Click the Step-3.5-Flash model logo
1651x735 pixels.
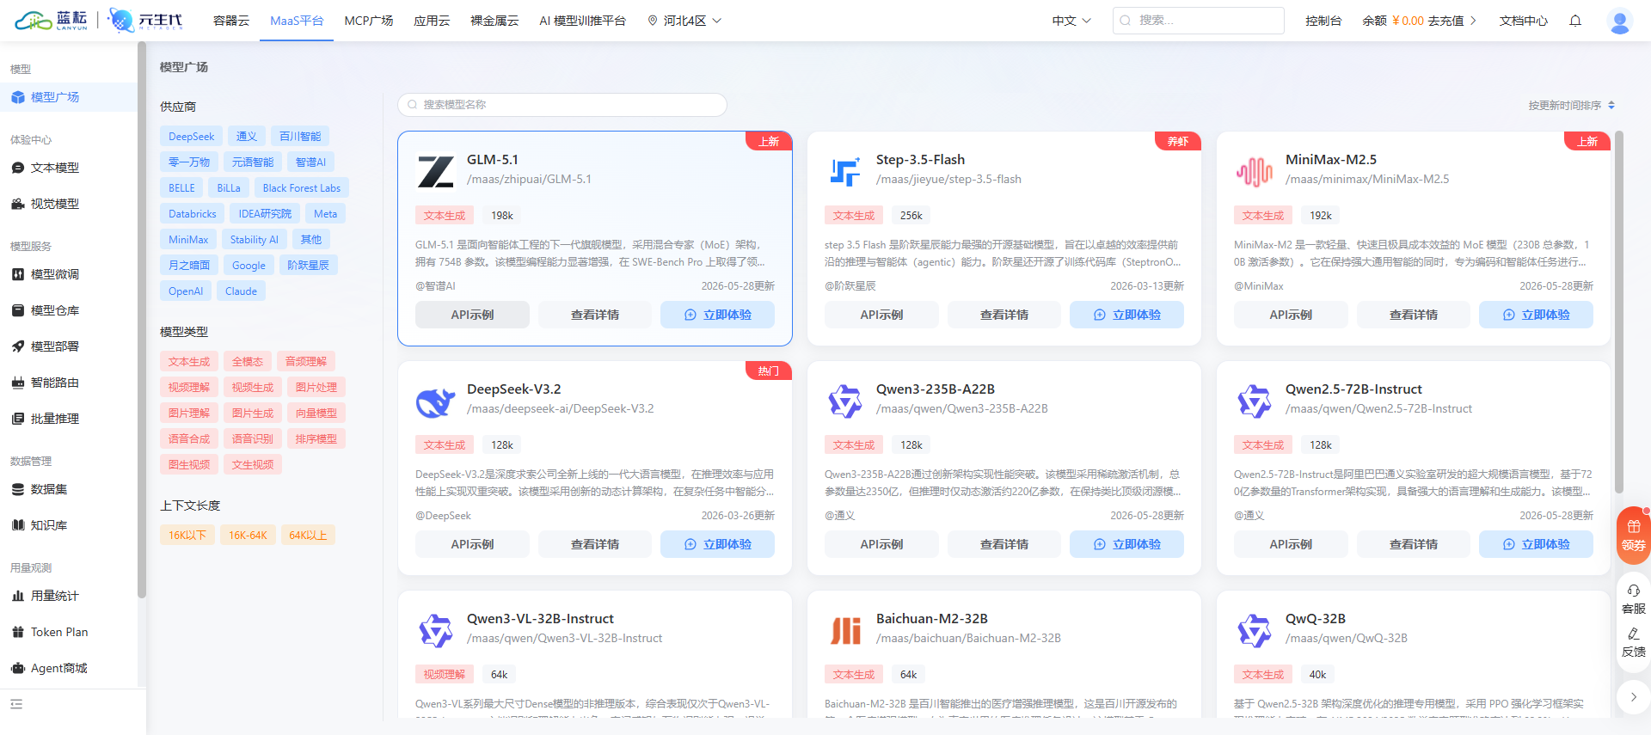click(845, 171)
